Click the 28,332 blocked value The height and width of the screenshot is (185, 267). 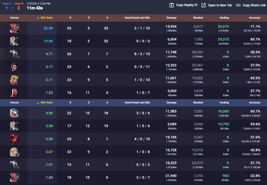click(197, 52)
